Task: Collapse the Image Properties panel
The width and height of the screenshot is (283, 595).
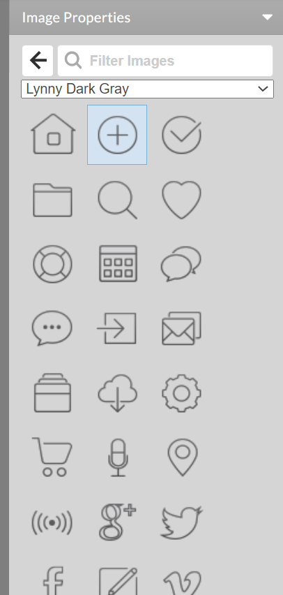Action: point(268,17)
